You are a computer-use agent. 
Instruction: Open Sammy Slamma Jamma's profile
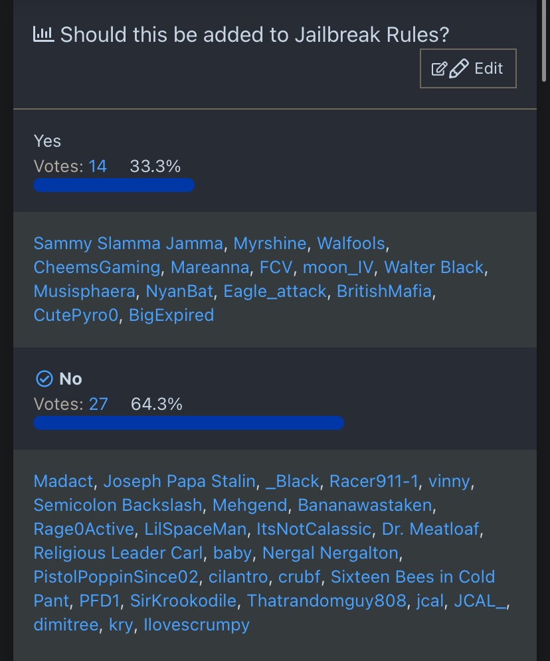[128, 243]
